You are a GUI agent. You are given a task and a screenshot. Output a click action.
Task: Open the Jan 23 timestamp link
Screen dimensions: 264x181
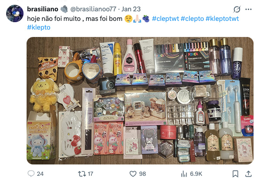tap(131, 9)
